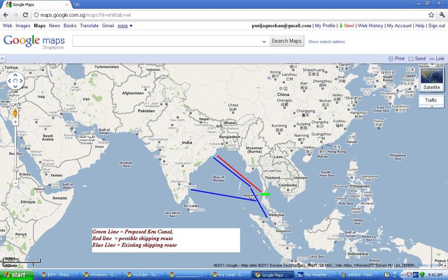Click the Search Maps button
Viewport: 448px width, 280px height.
[x=286, y=41]
